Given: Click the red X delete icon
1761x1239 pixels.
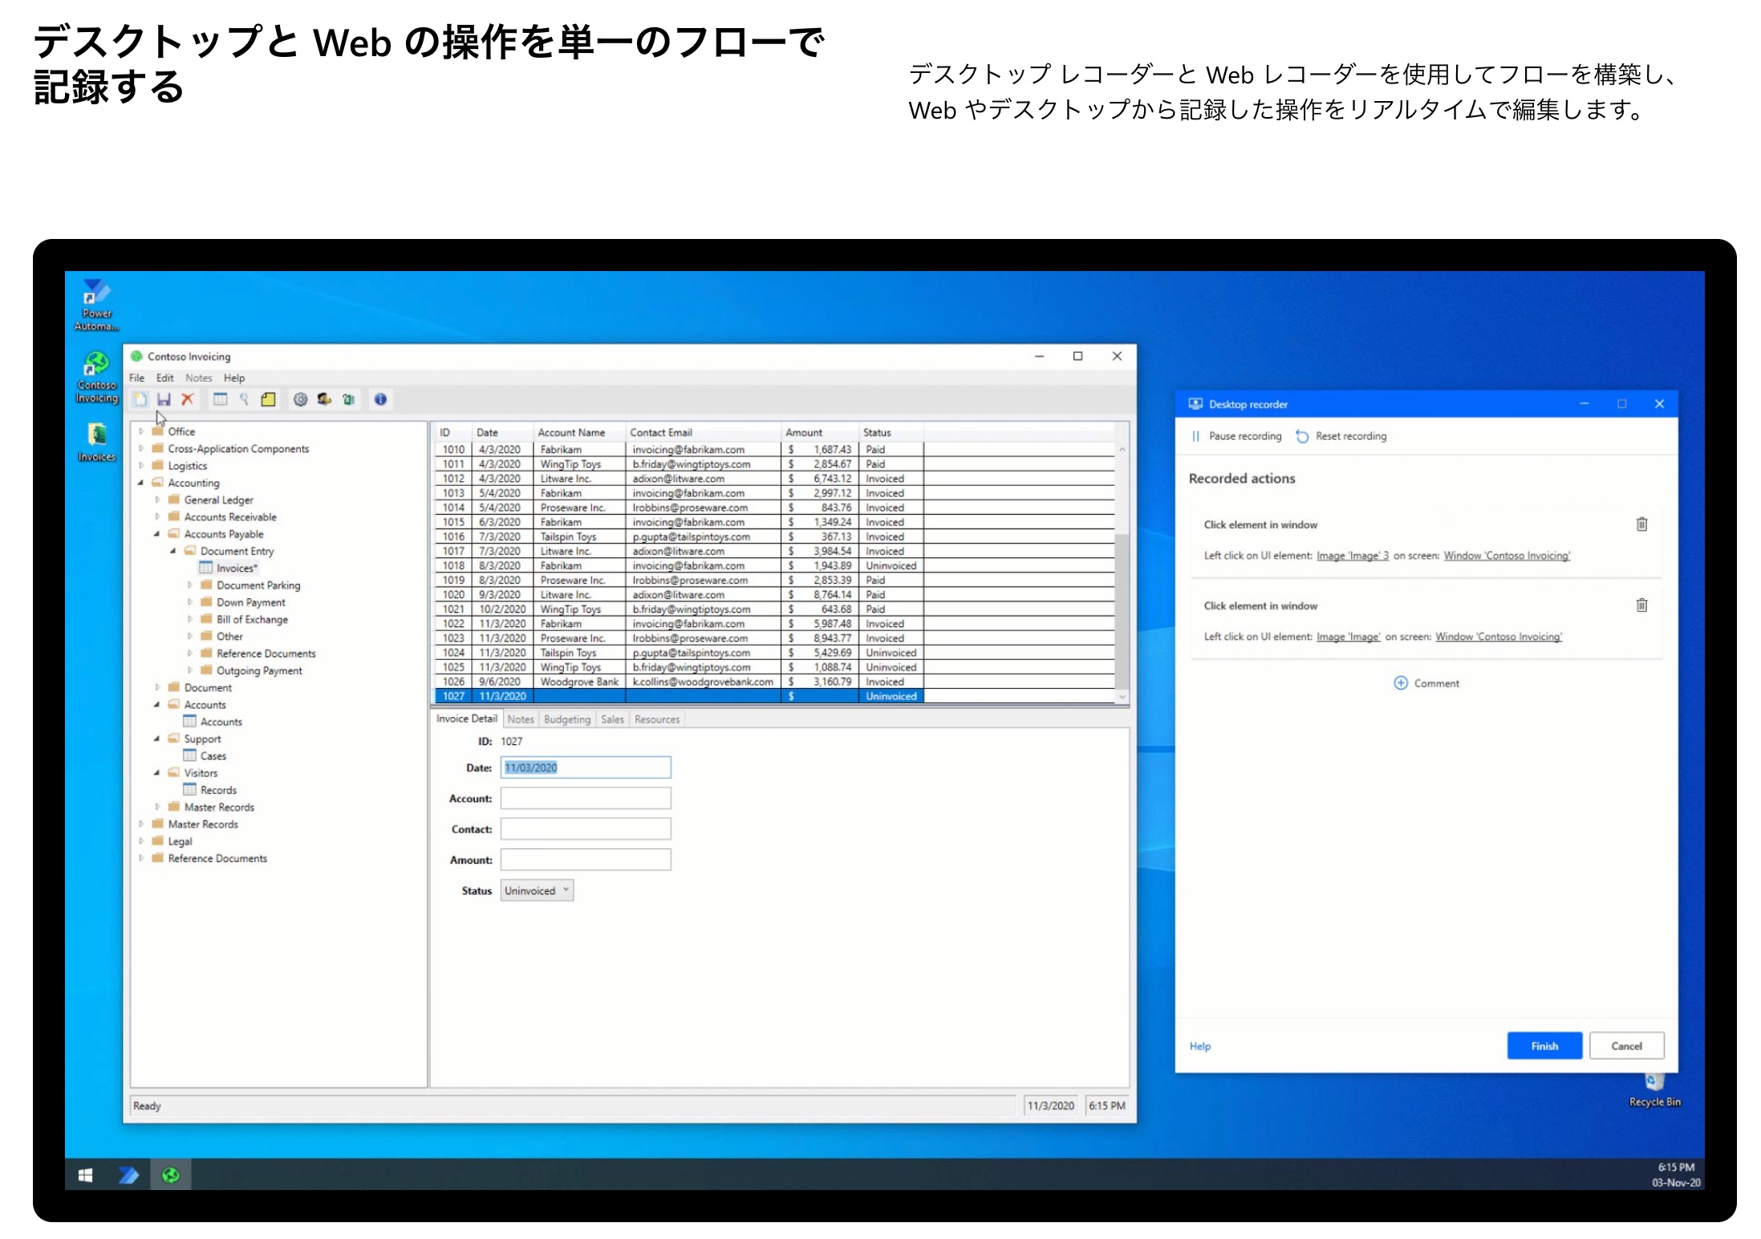Looking at the screenshot, I should tap(188, 399).
